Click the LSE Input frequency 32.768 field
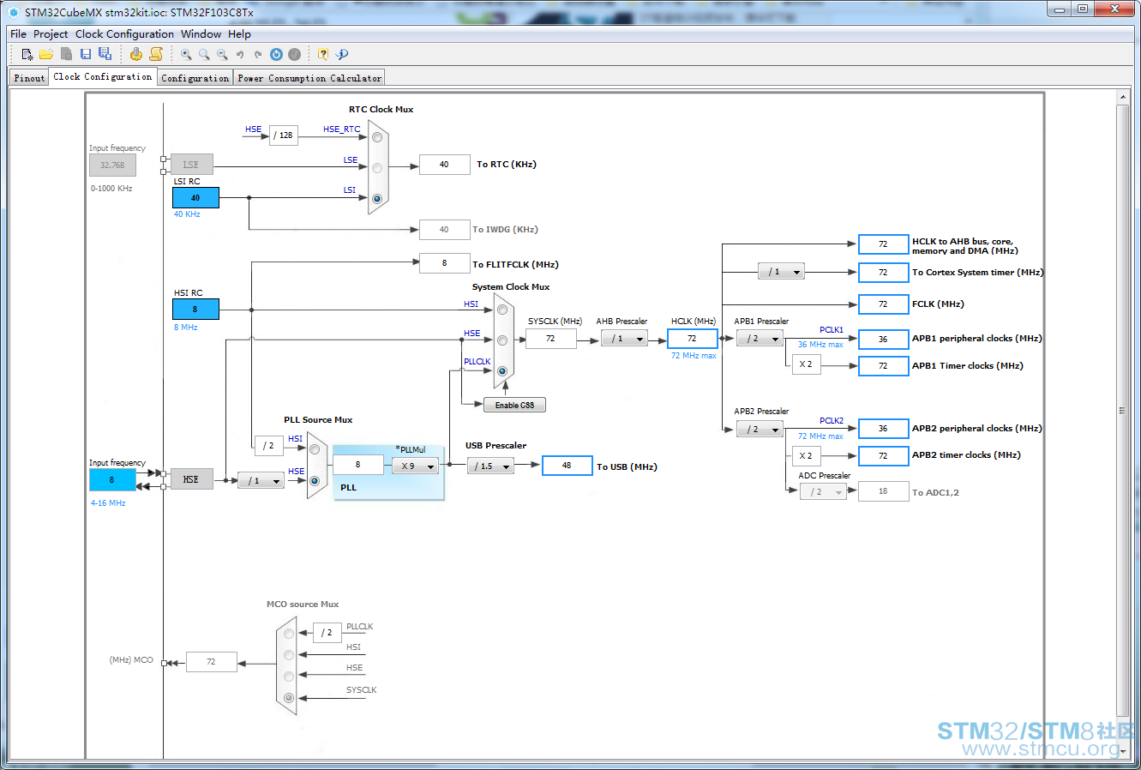Viewport: 1141px width, 770px height. [112, 165]
